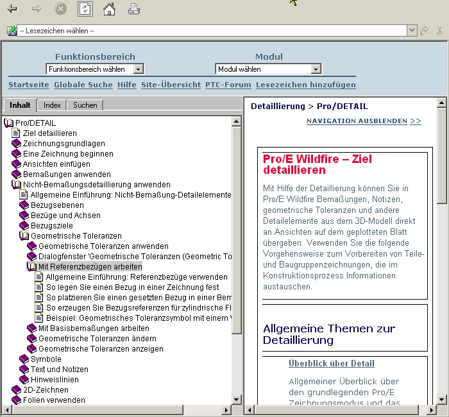
Task: Expand Geometrische Toleranzen anwenden book icon
Action: click(32, 246)
